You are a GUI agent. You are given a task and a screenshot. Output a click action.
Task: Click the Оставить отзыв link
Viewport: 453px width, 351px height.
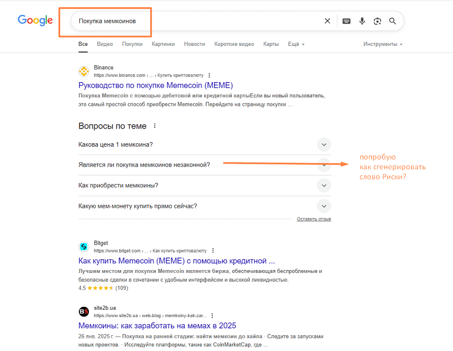(x=314, y=219)
